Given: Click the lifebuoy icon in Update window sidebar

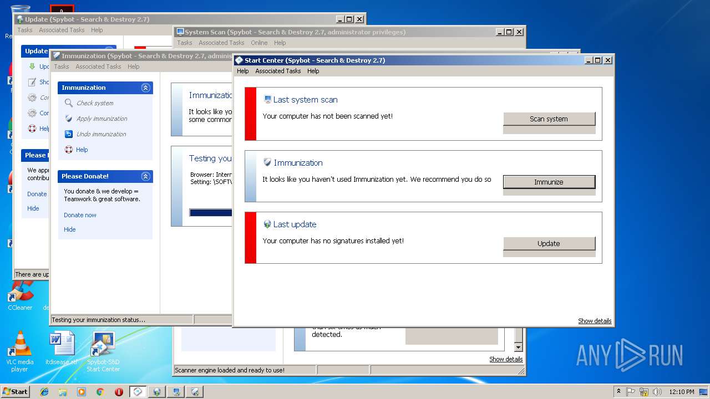Looking at the screenshot, I should [32, 129].
